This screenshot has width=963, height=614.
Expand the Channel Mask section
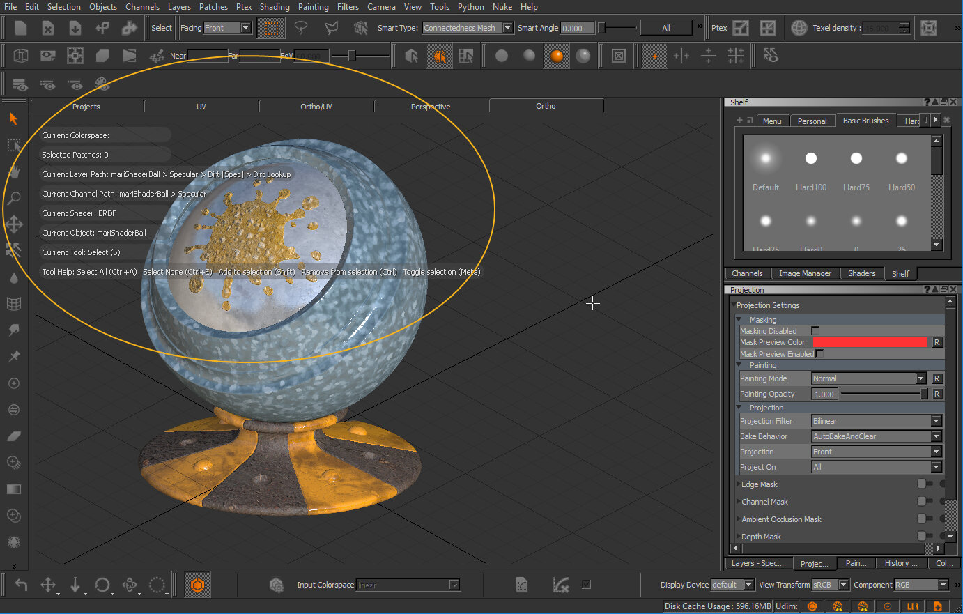pyautogui.click(x=739, y=502)
